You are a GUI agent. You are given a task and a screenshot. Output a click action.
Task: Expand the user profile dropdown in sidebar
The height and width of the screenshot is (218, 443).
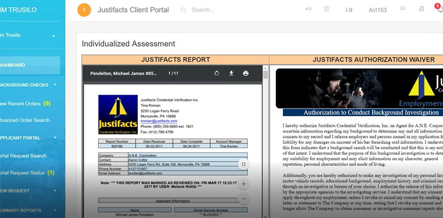point(54,36)
